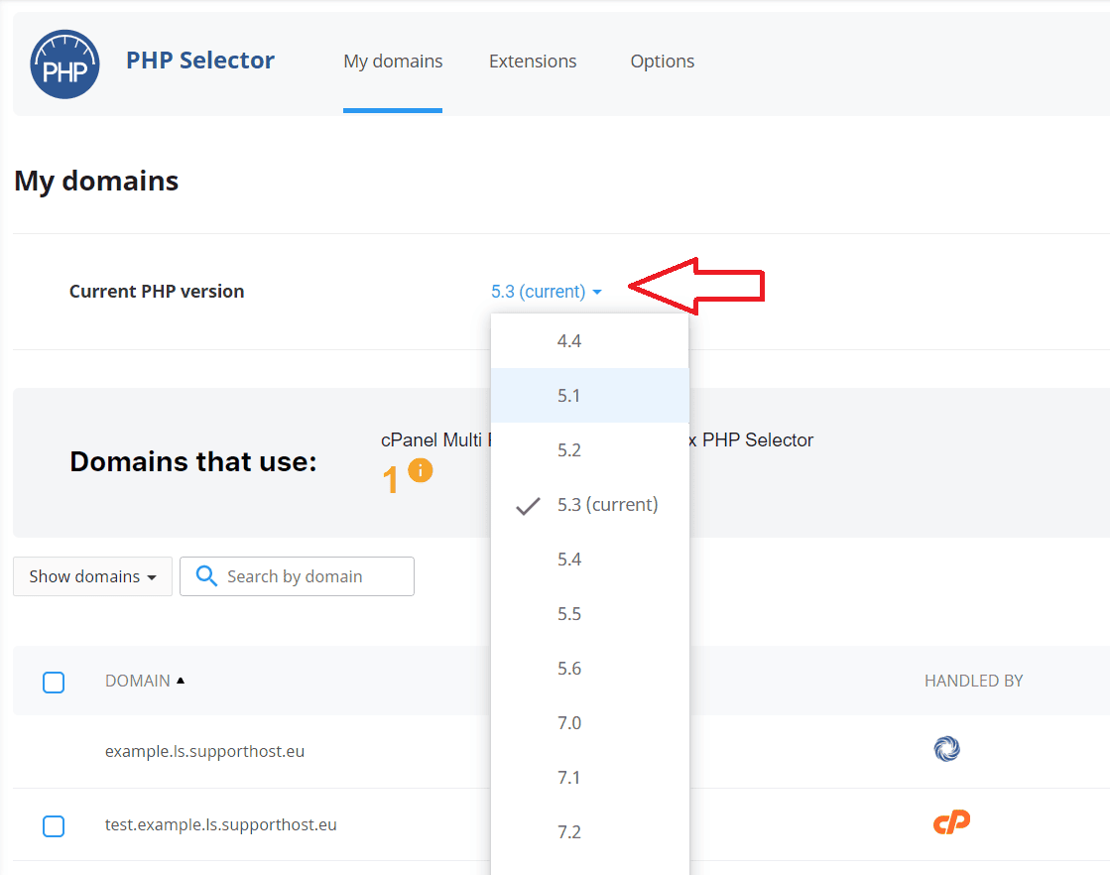The width and height of the screenshot is (1110, 875).
Task: Click the checkmark beside 5.3 (current)
Action: [x=529, y=505]
